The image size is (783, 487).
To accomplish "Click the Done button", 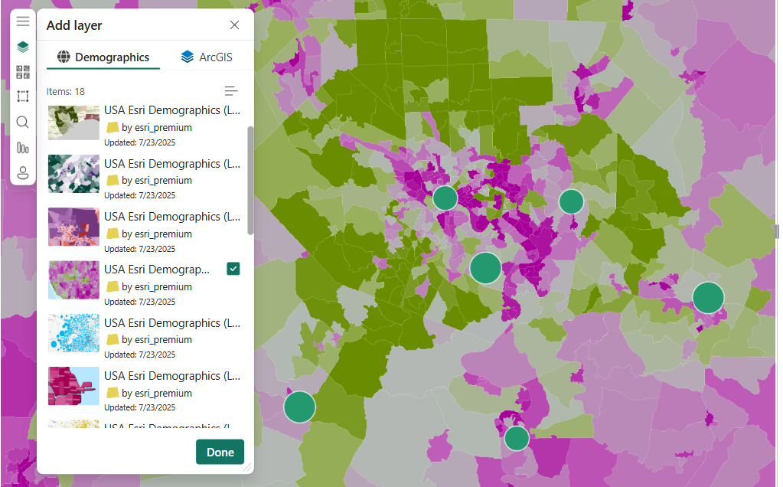I will [x=220, y=452].
